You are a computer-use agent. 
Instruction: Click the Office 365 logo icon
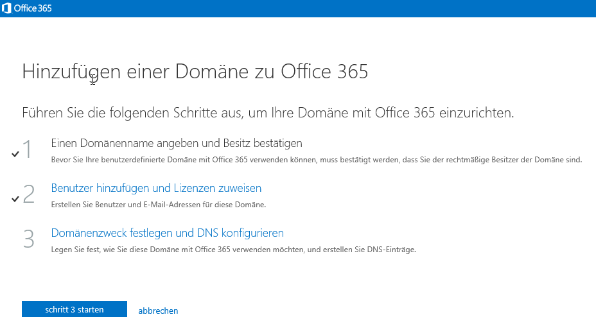click(x=7, y=8)
